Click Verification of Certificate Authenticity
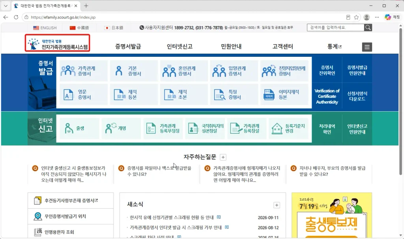The image size is (404, 239). coord(327,97)
